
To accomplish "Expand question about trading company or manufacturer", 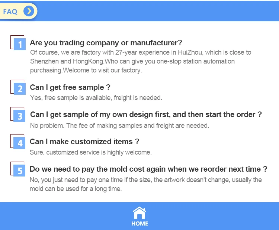I will (x=106, y=42).
